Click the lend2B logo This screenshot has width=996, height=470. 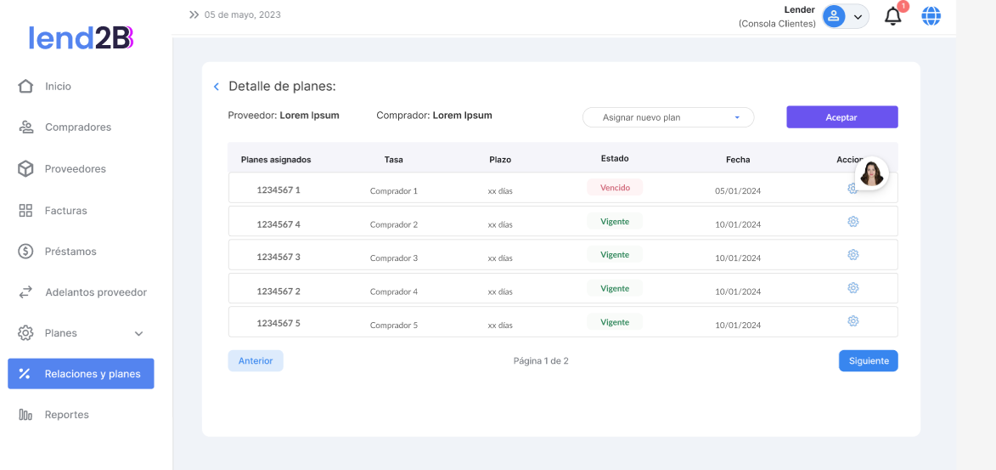pos(81,38)
